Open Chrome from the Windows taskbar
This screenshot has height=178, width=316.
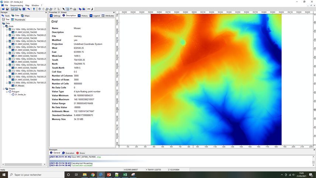[93, 175]
